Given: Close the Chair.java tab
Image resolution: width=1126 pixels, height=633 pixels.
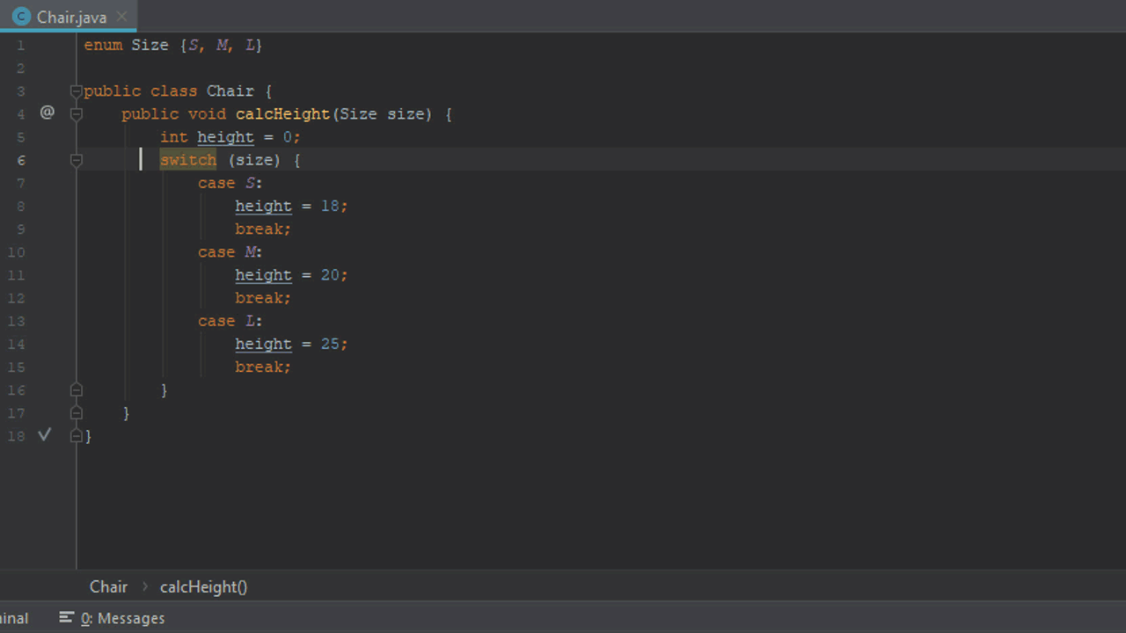Looking at the screenshot, I should [x=121, y=16].
